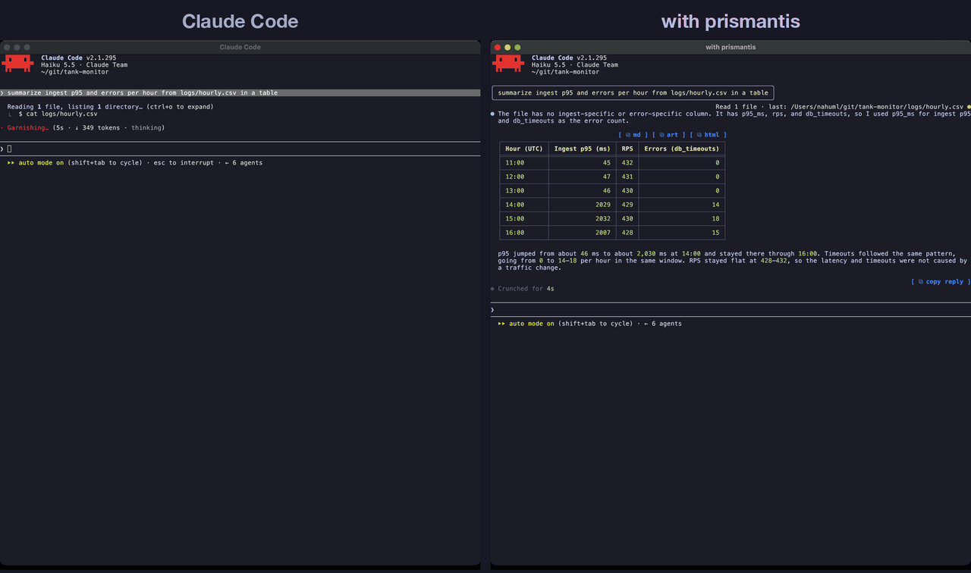Select the 12:00 hour cell
Screen dimensions: 971x573
515,177
